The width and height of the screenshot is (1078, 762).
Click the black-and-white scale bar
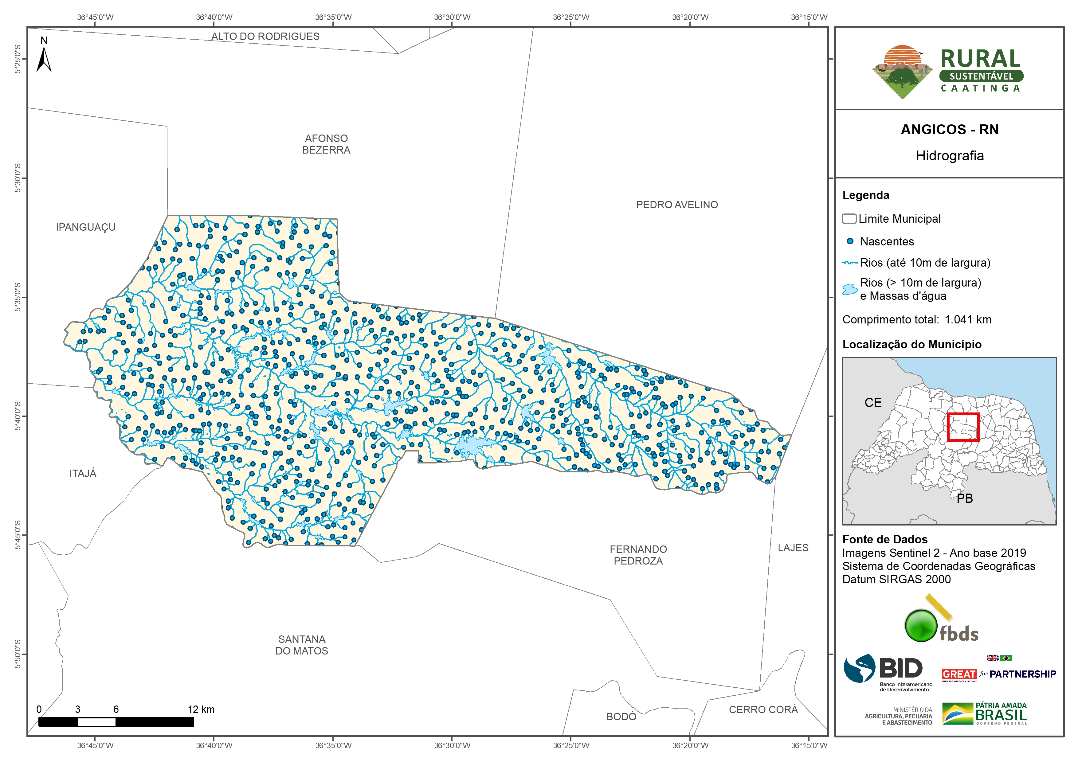pyautogui.click(x=116, y=722)
